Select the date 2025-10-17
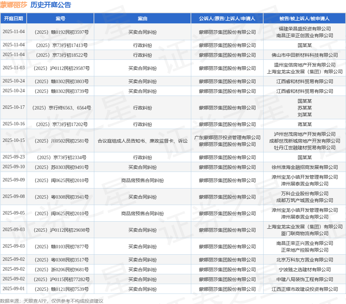 click(x=14, y=107)
